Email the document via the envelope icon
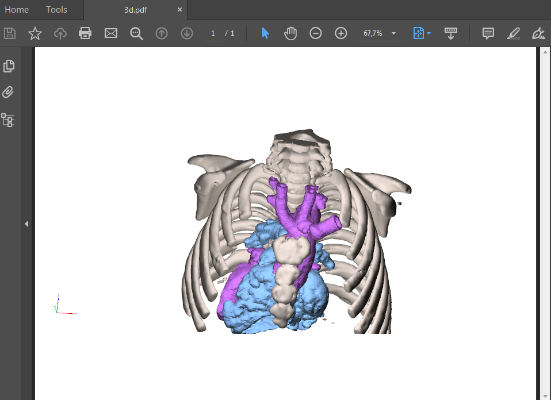Screen dimensions: 551x400 (110, 33)
